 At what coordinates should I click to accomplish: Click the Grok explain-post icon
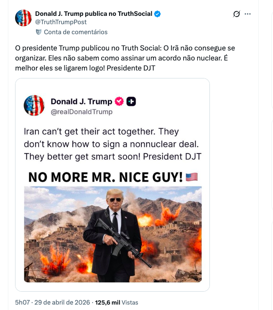point(236,14)
